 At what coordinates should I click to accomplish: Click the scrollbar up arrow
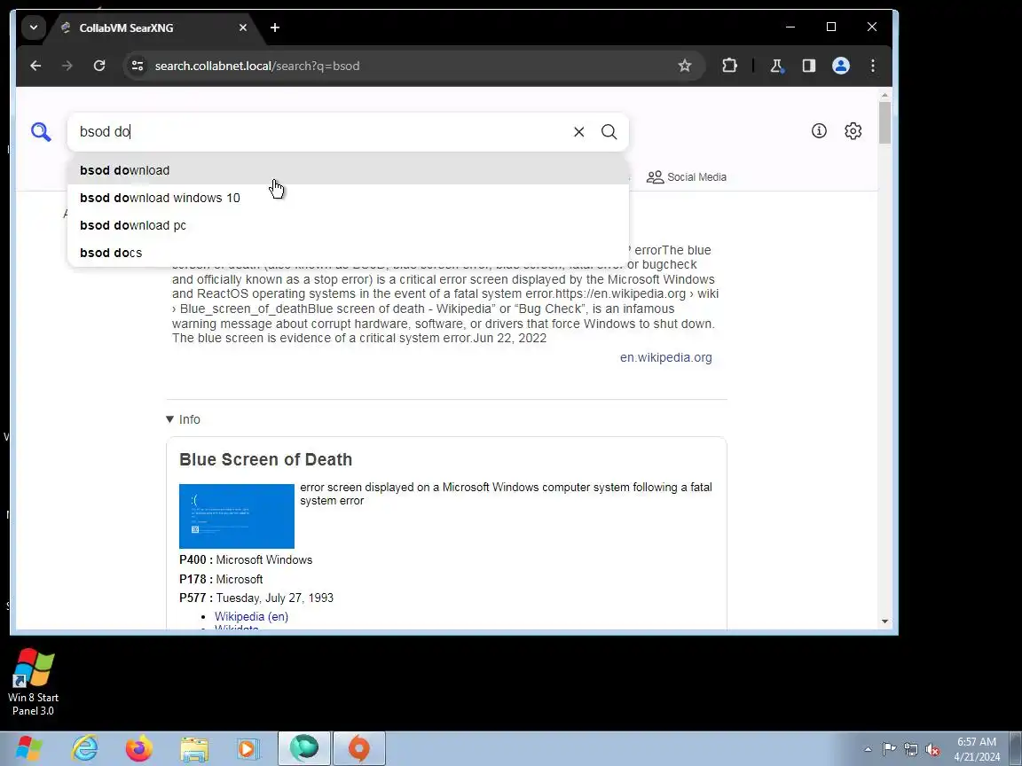884,96
